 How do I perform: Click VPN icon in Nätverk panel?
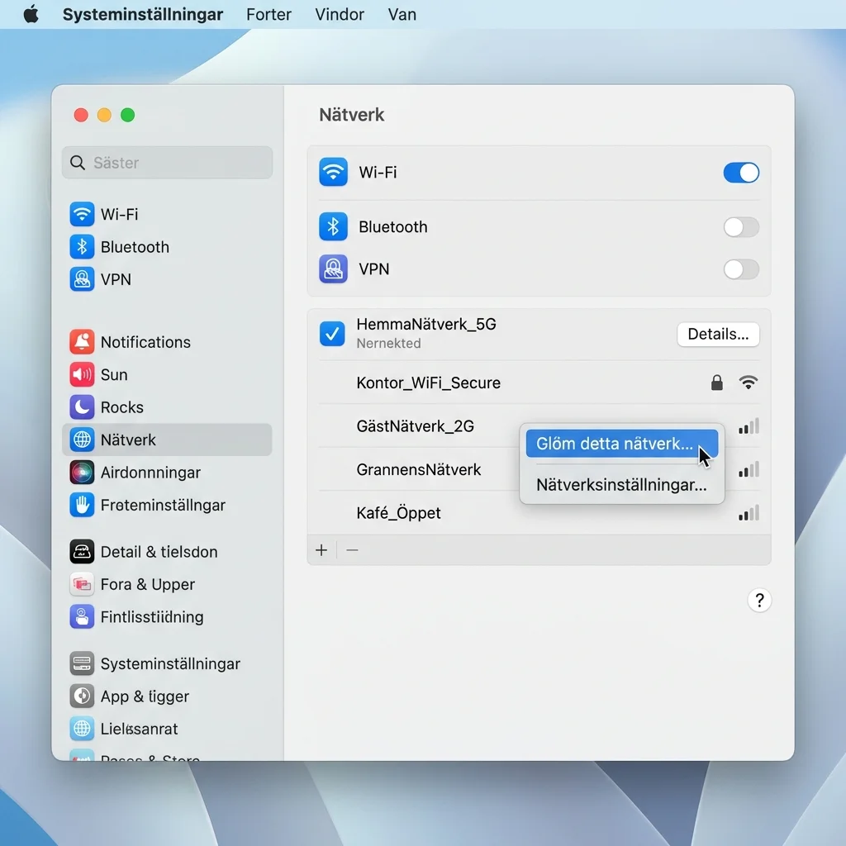point(333,269)
